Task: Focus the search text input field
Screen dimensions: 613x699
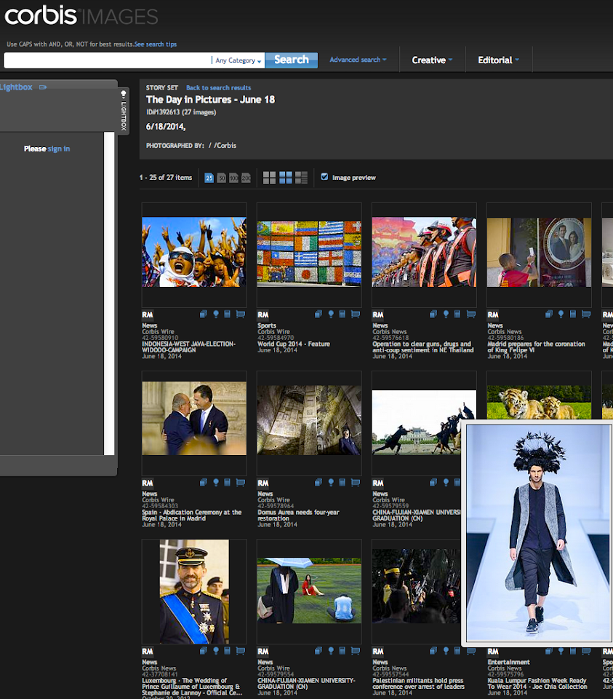Action: [108, 60]
